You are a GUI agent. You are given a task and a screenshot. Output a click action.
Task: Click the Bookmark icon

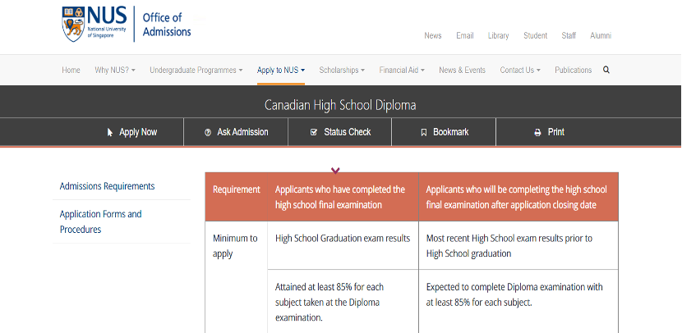423,132
